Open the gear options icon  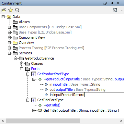point(115,10)
